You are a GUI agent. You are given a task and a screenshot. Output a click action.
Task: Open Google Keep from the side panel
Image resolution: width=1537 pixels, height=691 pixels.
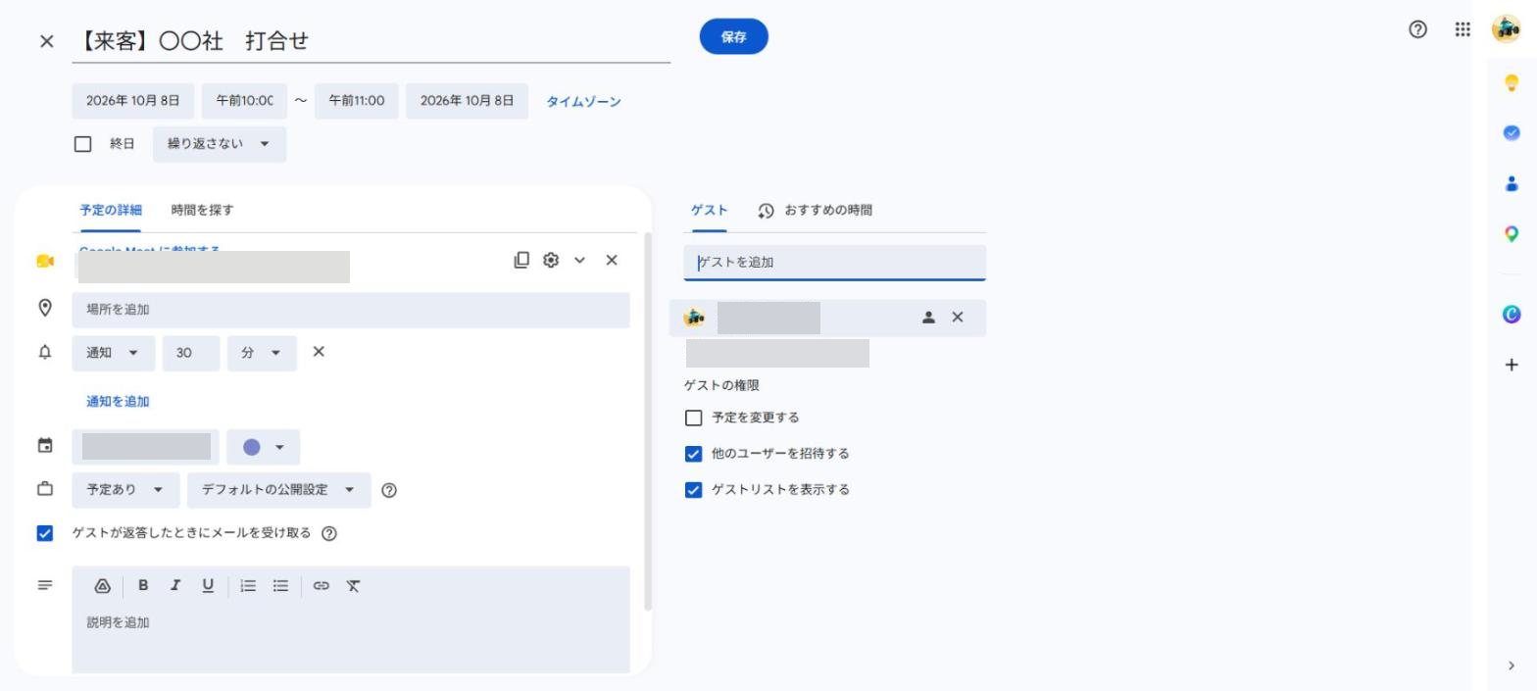(x=1512, y=82)
